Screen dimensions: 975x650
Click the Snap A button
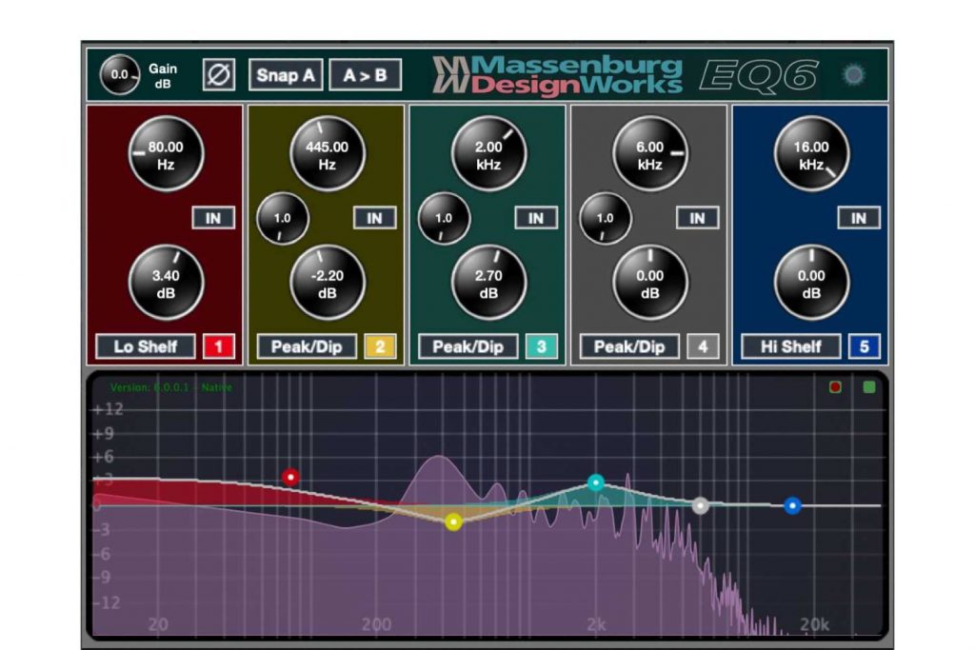click(286, 75)
